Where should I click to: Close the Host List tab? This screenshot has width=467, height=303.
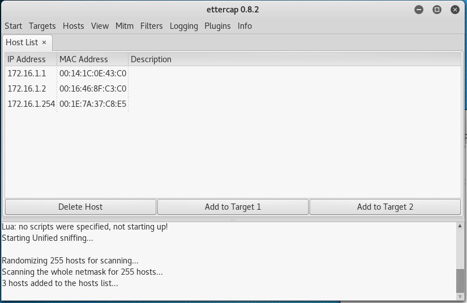44,42
